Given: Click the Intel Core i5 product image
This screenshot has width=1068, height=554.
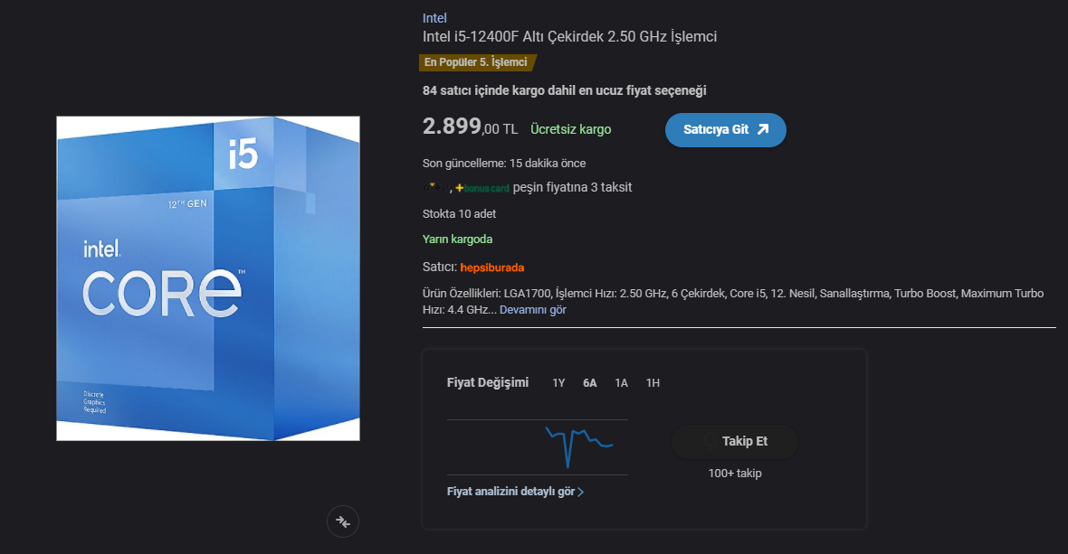Looking at the screenshot, I should pyautogui.click(x=208, y=278).
